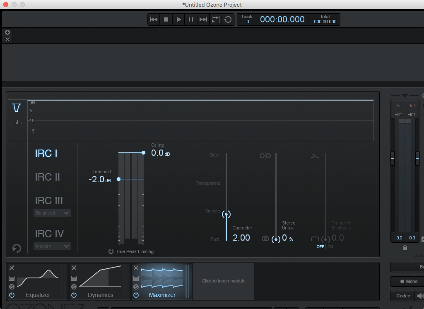
Task: Click the Transient Emphasis flat-shape icon
Action: (315, 239)
